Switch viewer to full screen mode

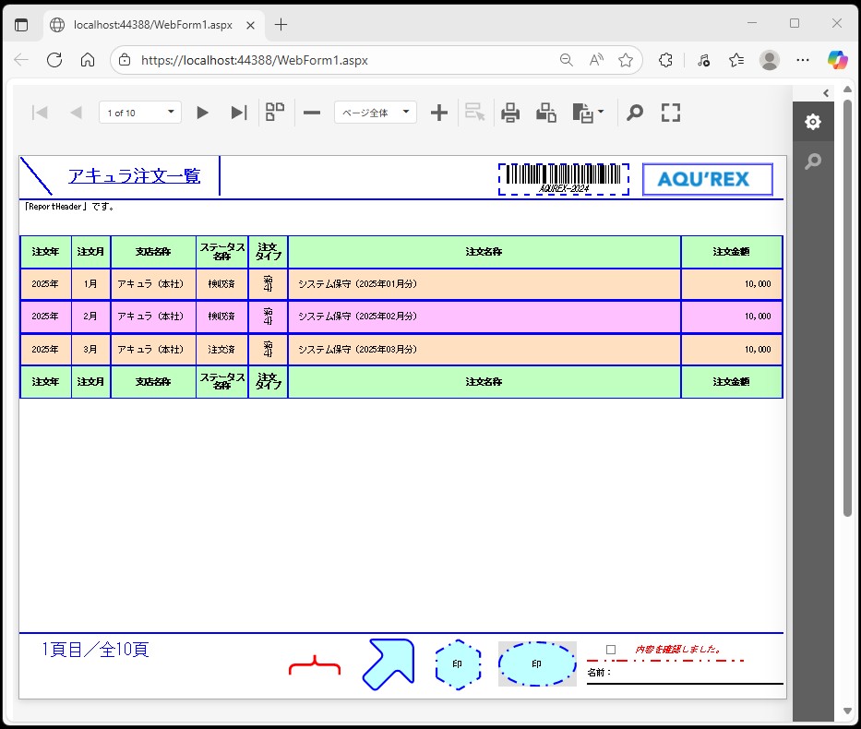tap(671, 113)
